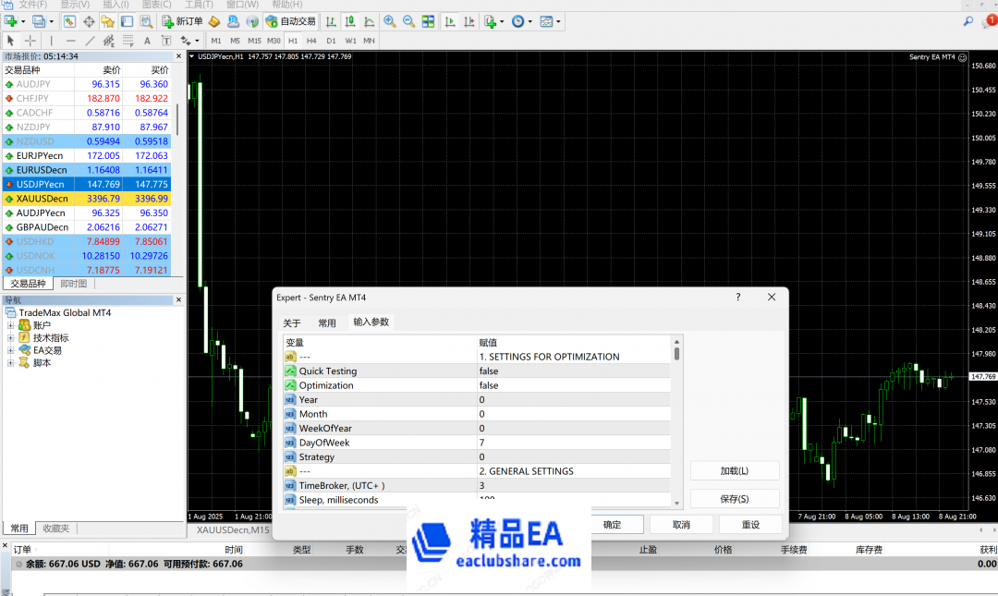998x596 pixels.
Task: Open the 常用 tab in Expert dialog
Action: coord(327,323)
